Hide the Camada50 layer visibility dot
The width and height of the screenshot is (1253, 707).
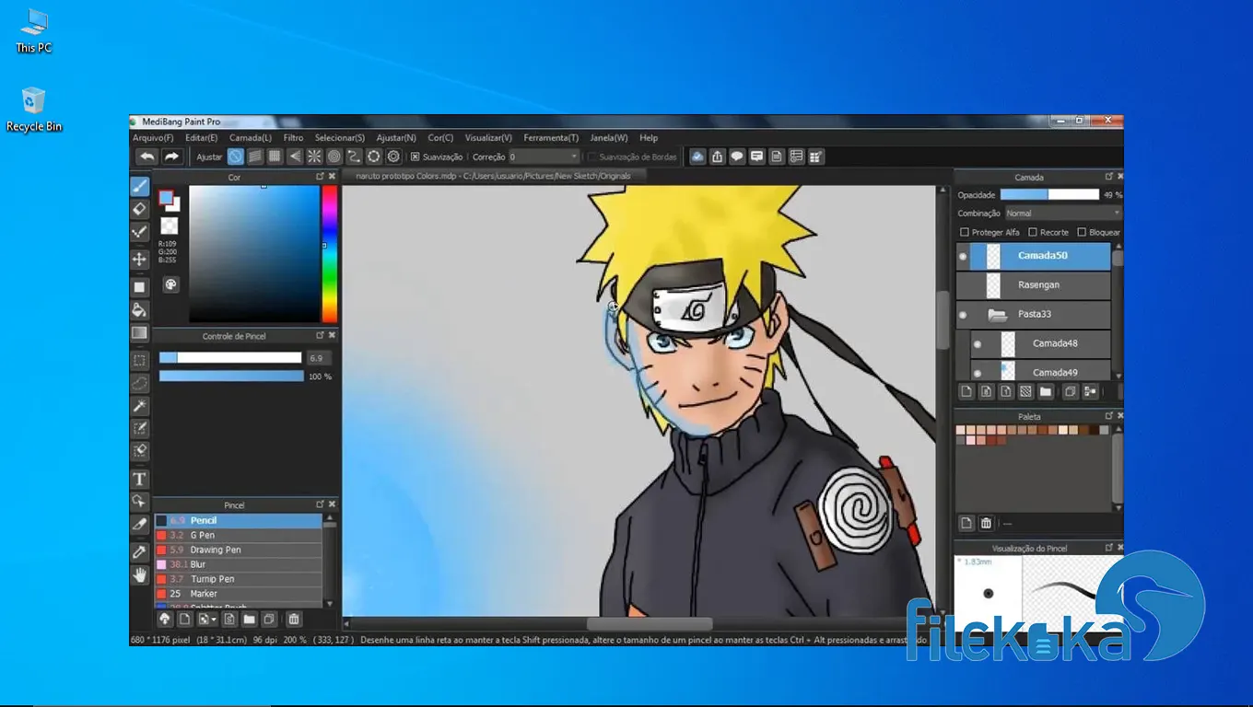click(x=963, y=256)
